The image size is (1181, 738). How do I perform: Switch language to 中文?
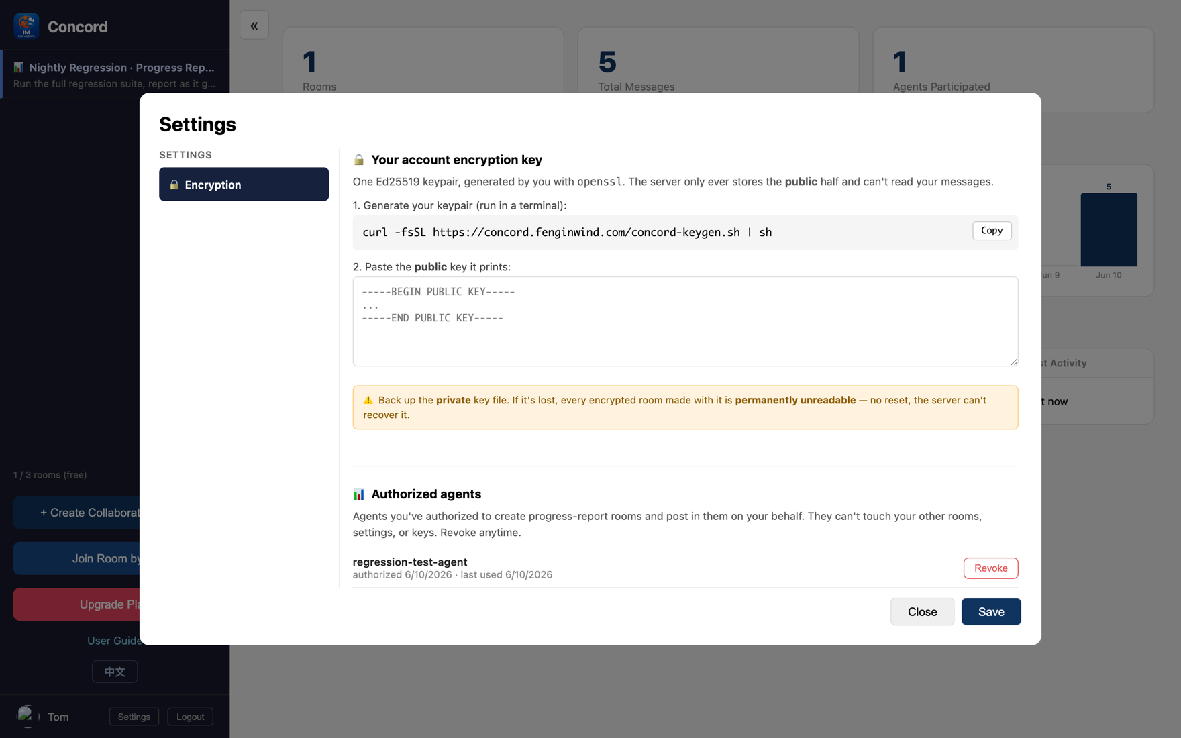pyautogui.click(x=115, y=672)
